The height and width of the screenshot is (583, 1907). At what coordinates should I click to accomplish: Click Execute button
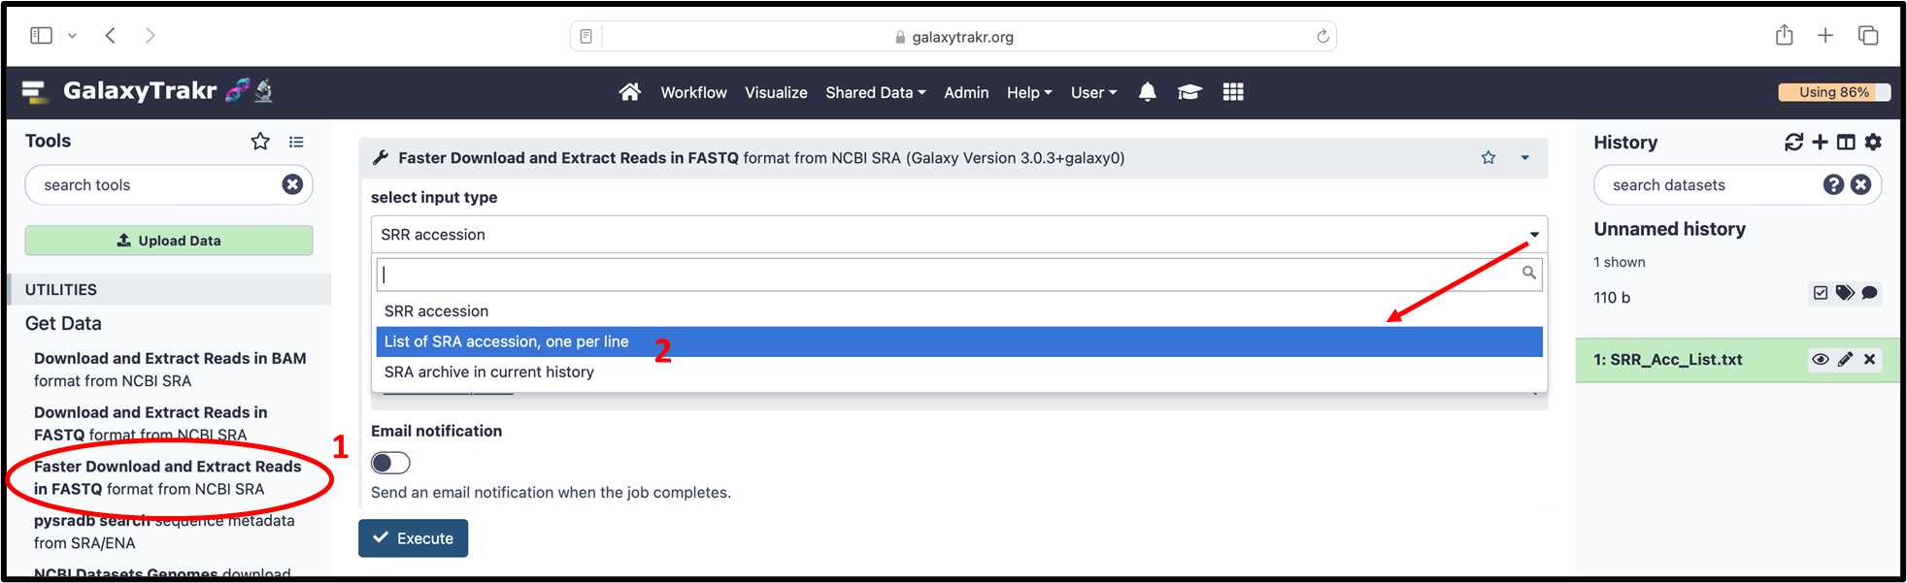[413, 538]
